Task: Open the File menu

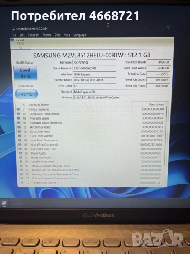Action: pyautogui.click(x=14, y=35)
